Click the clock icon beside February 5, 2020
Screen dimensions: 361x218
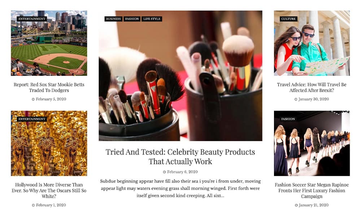click(33, 99)
